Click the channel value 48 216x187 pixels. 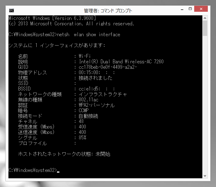pos(81,121)
